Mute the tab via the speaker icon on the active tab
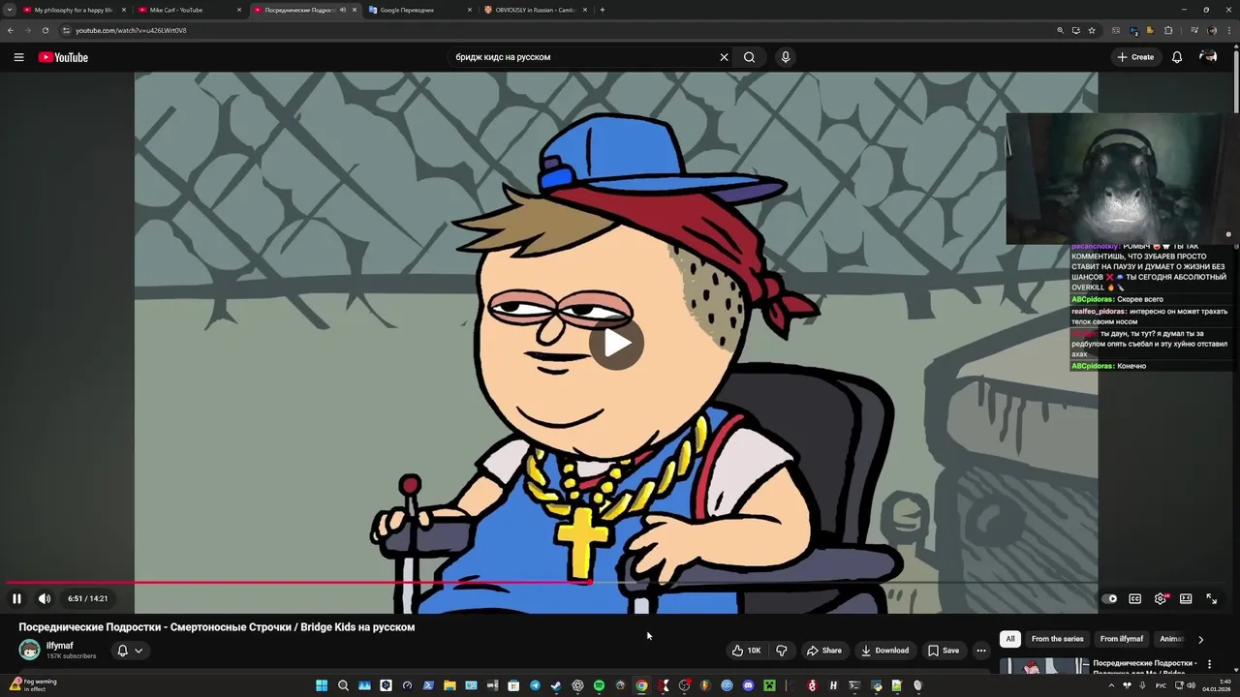1240x697 pixels. 343,10
